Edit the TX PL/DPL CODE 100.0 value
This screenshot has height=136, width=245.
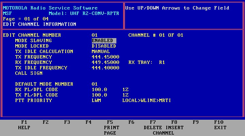point(99,95)
